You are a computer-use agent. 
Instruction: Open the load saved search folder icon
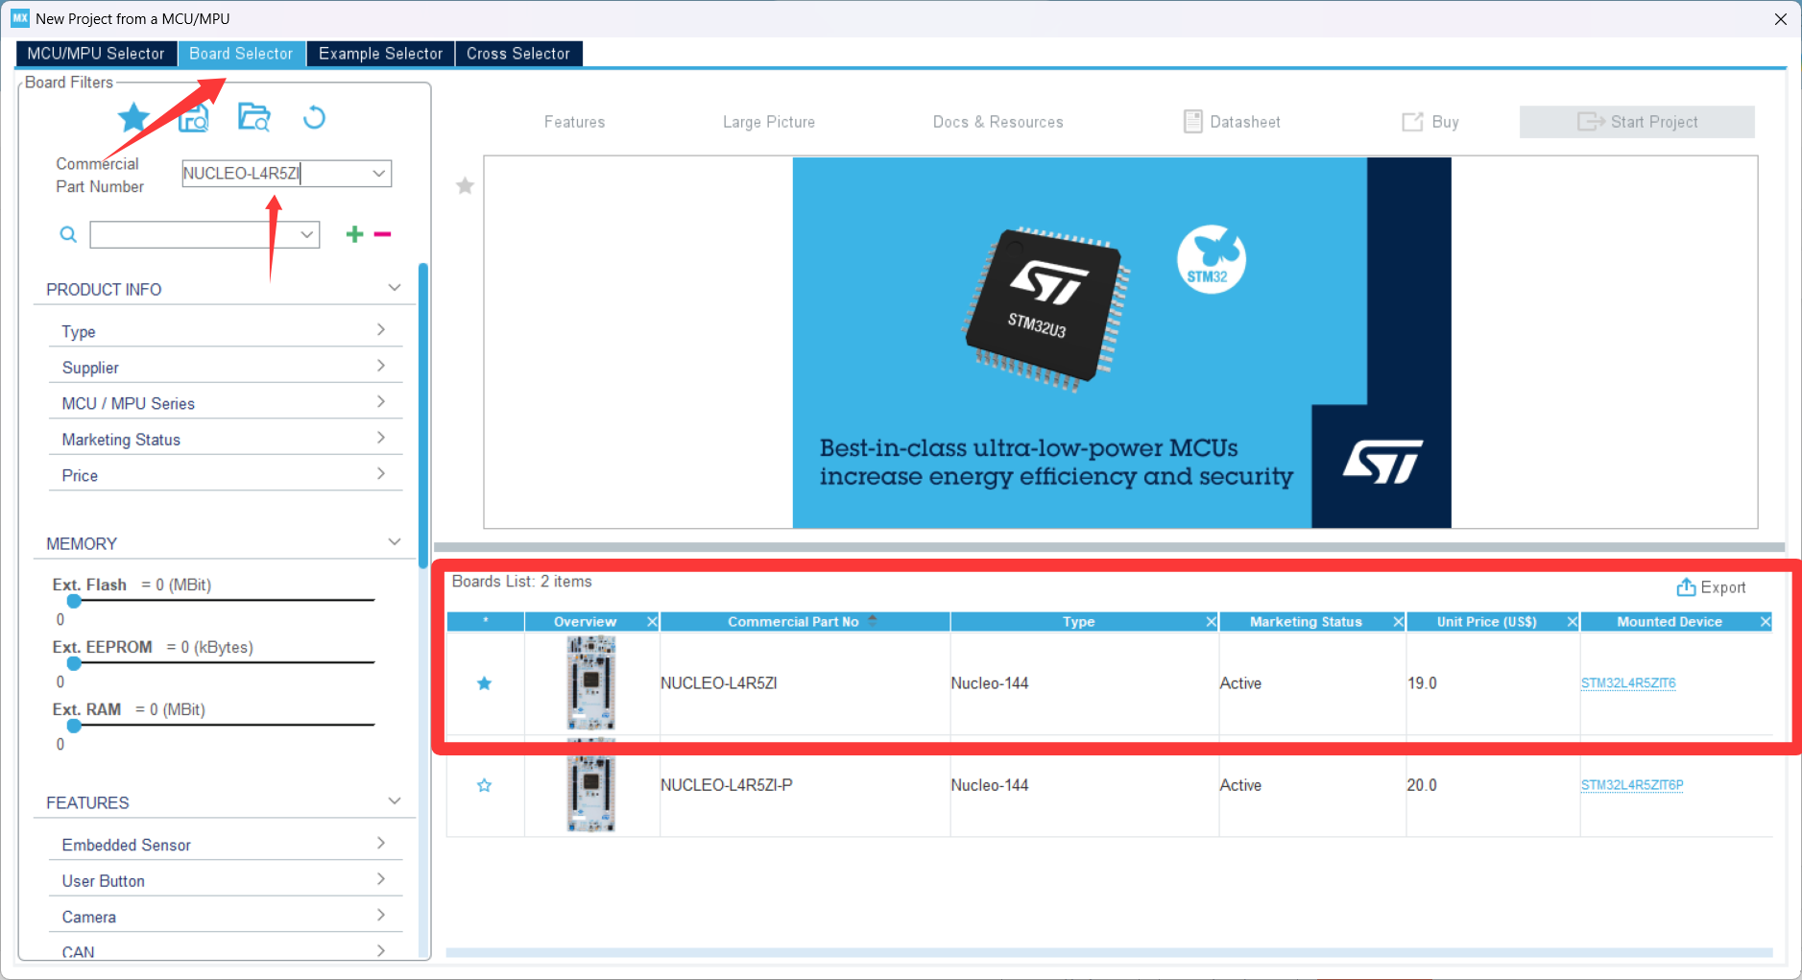tap(254, 117)
